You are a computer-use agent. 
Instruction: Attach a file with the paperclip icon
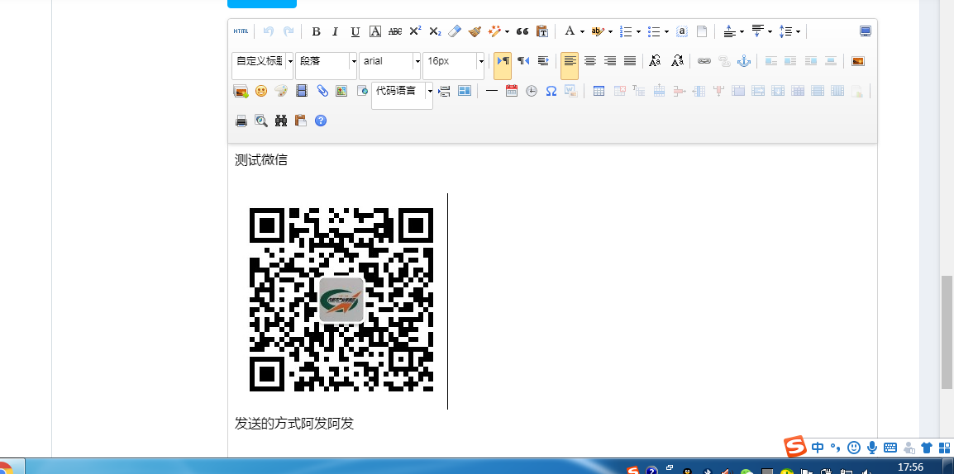322,91
